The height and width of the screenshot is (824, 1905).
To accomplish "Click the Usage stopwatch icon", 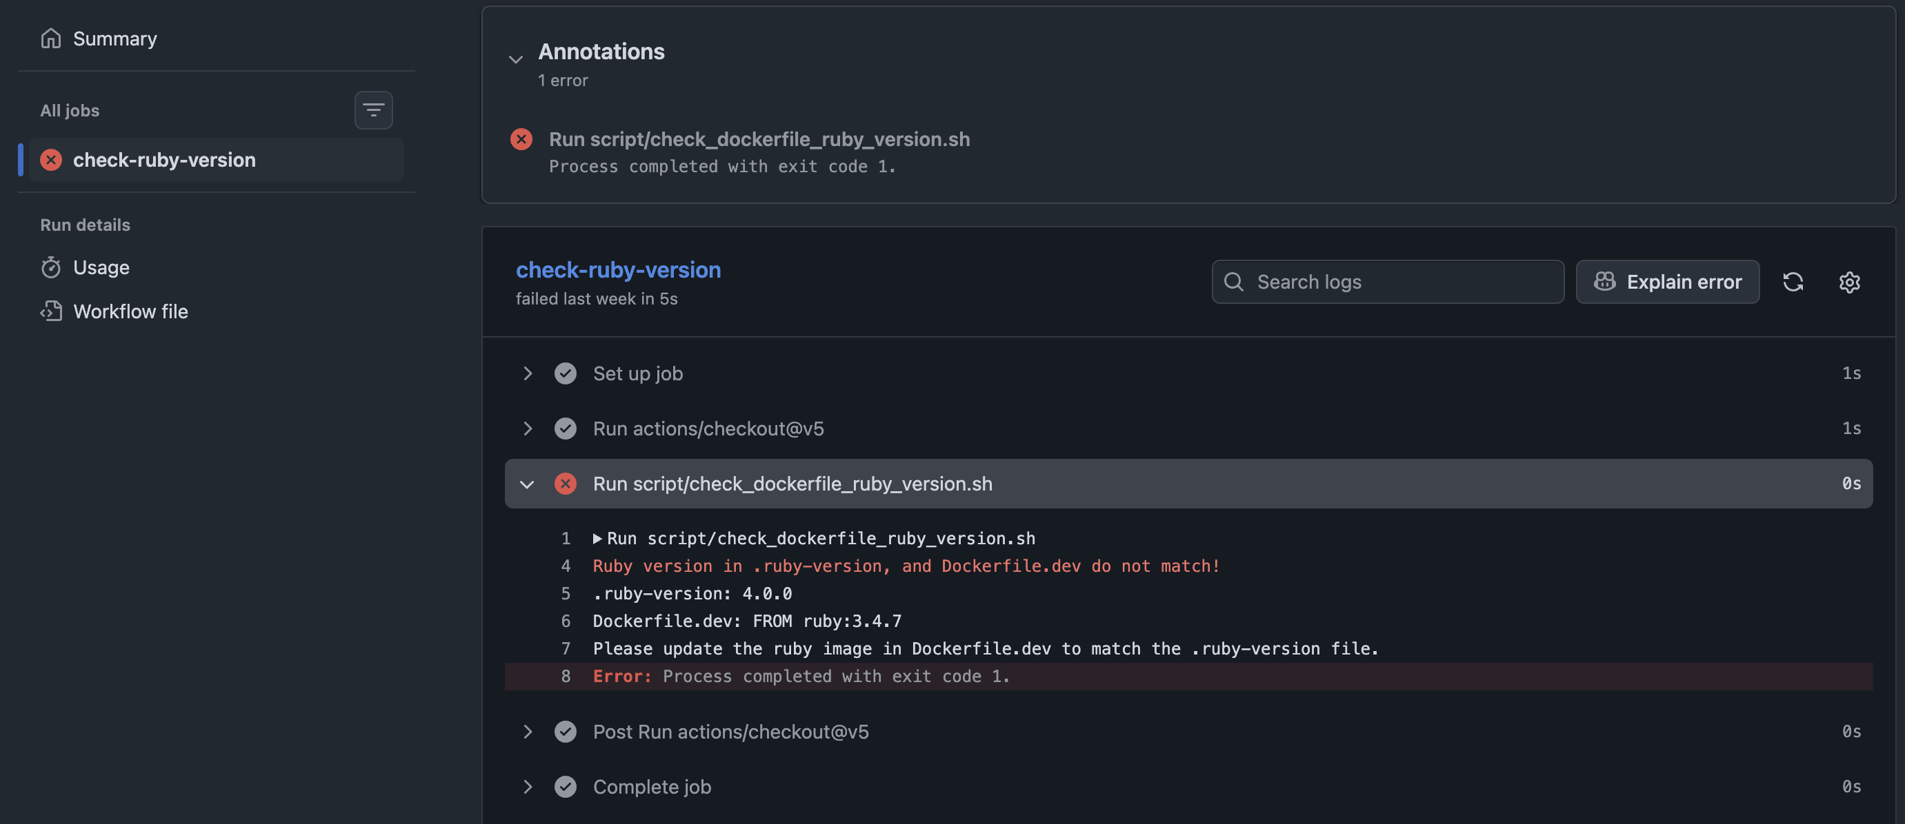I will click(x=50, y=267).
